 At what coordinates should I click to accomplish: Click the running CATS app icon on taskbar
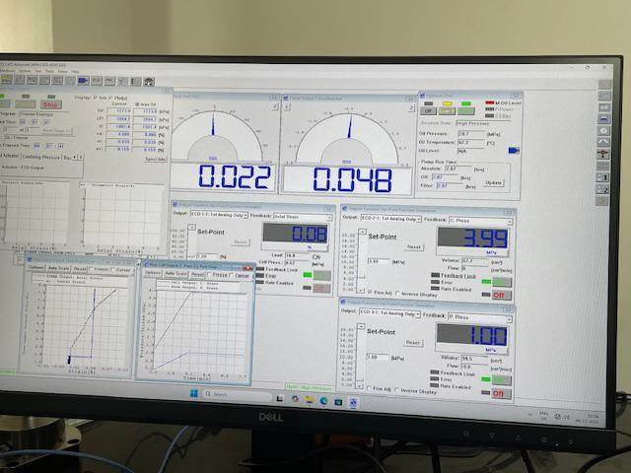click(353, 402)
